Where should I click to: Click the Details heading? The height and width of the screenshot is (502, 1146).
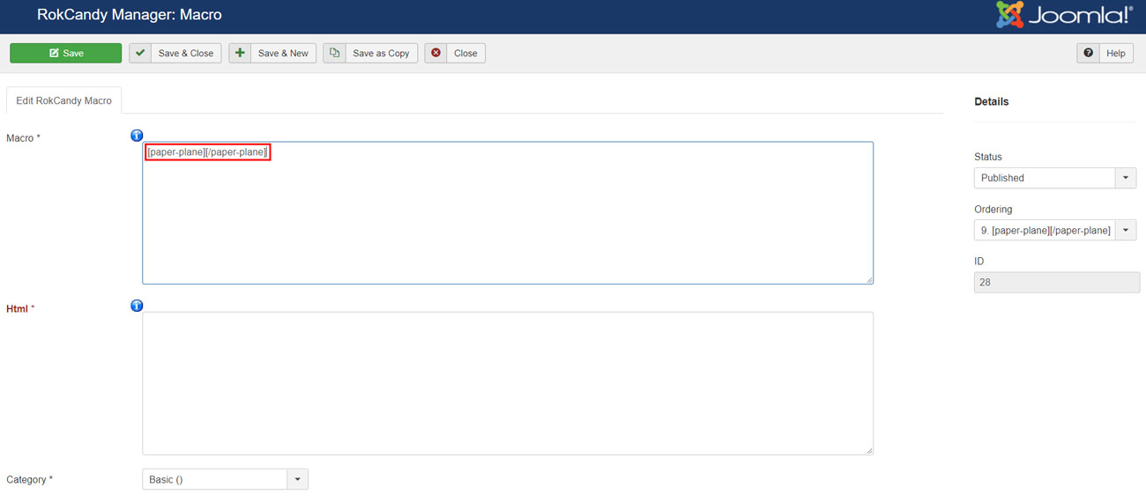coord(991,101)
